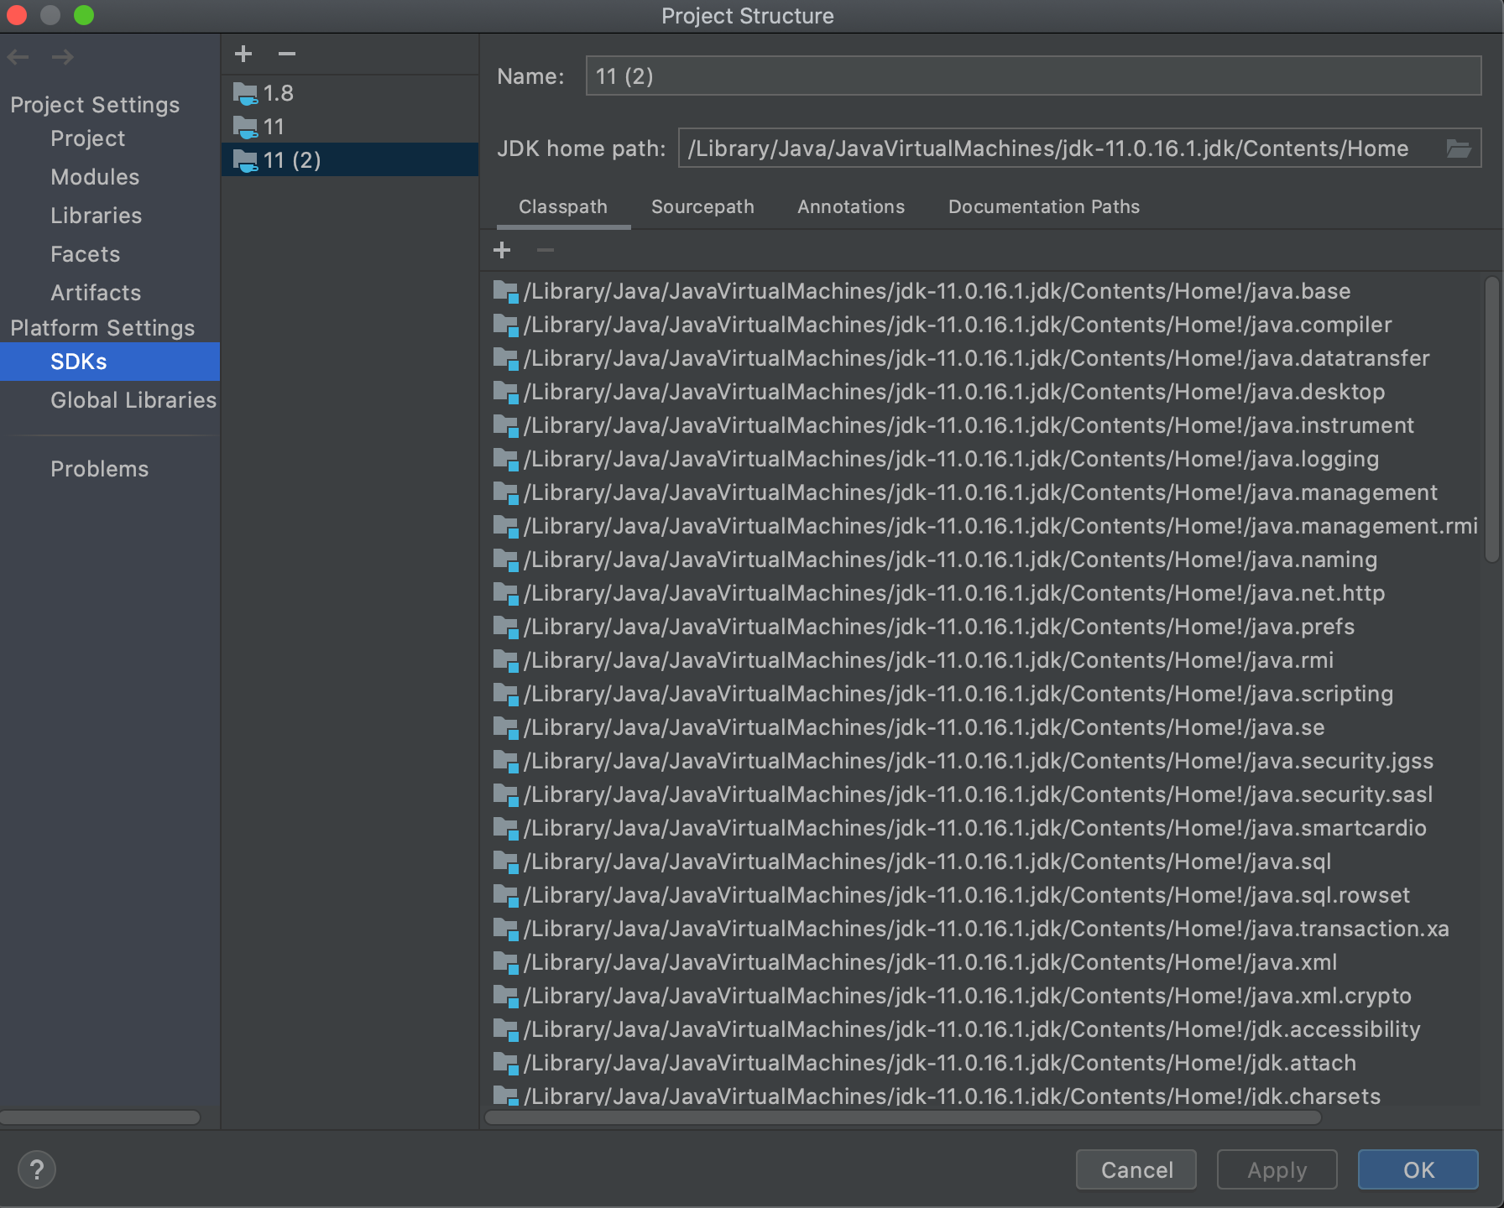Click the folder icon of java.xml entry
1504x1208 pixels.
[505, 963]
